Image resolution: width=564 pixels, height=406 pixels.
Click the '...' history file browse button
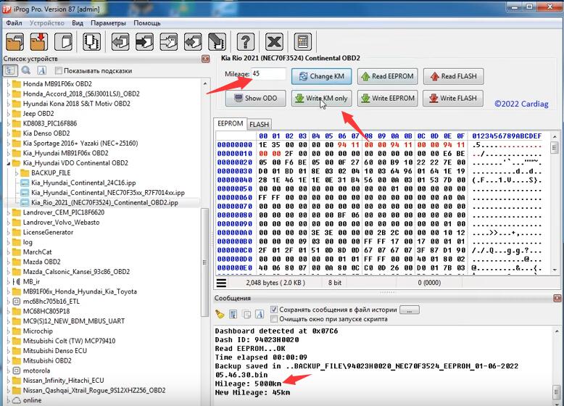(x=410, y=310)
